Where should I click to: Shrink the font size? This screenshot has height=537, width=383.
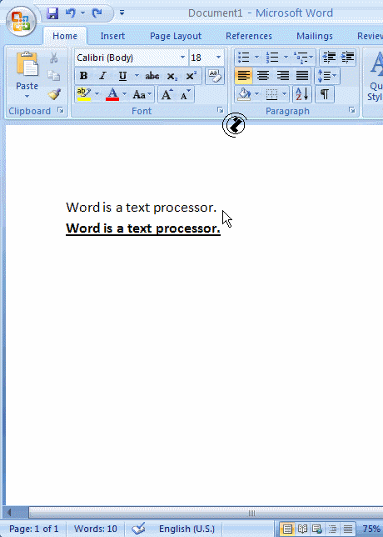pyautogui.click(x=185, y=94)
